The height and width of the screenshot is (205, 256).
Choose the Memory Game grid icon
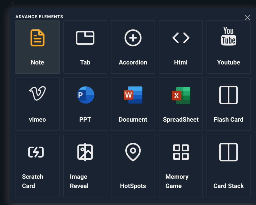tap(181, 152)
